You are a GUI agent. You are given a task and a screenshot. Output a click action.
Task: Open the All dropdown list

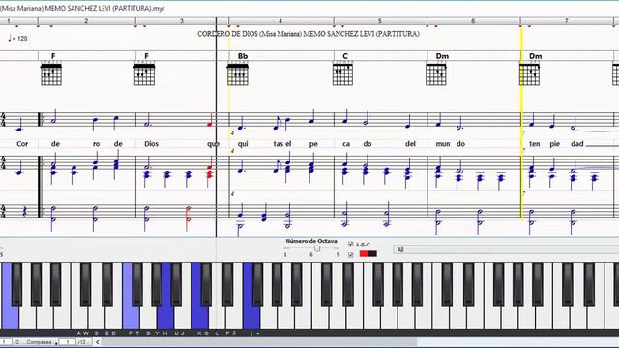point(506,249)
